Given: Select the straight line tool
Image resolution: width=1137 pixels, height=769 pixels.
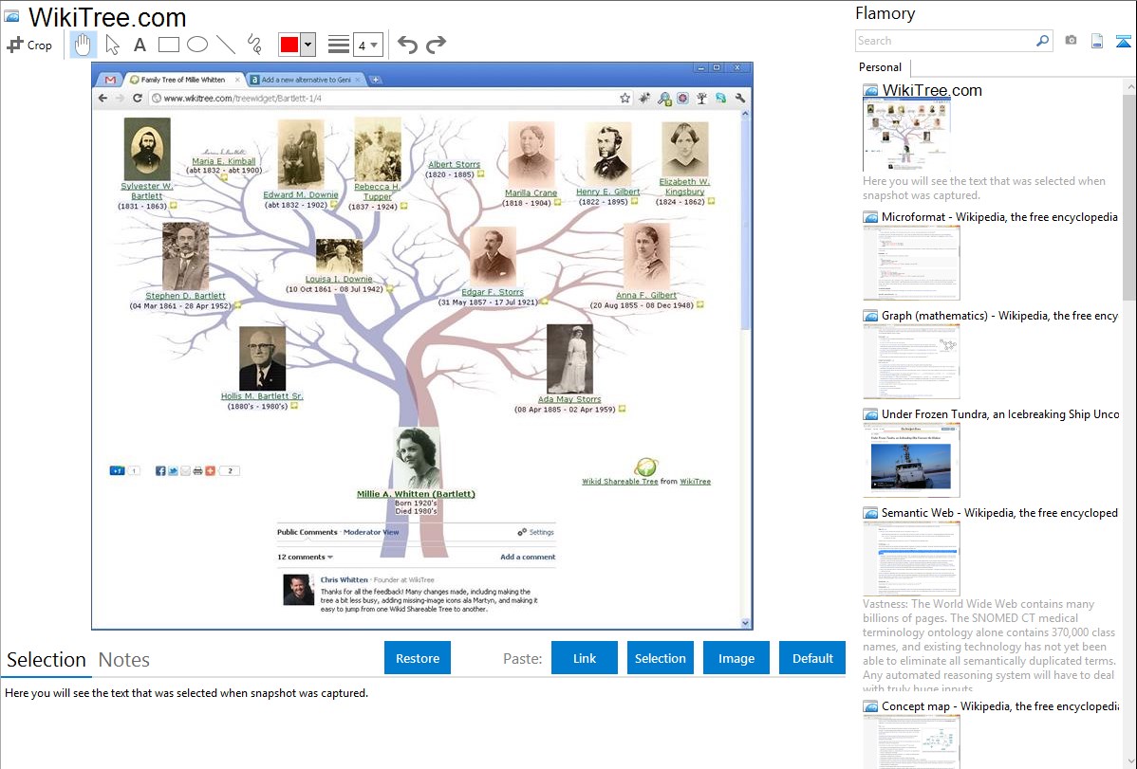Looking at the screenshot, I should tap(226, 45).
